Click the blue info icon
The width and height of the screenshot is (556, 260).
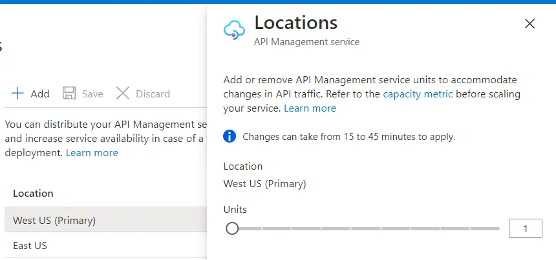tap(230, 137)
